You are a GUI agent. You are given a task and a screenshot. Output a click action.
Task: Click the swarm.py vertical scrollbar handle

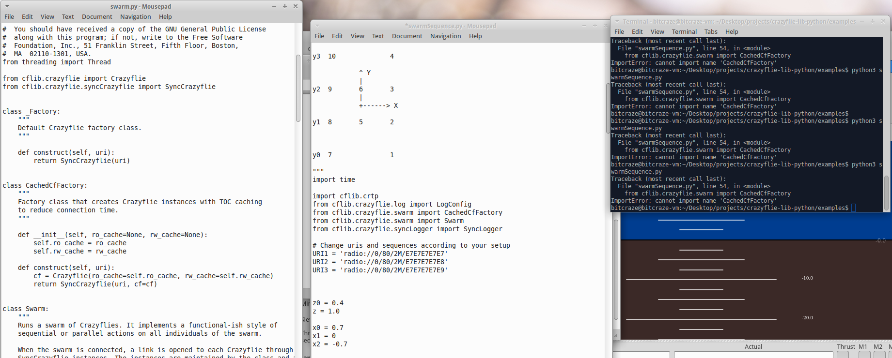click(298, 88)
